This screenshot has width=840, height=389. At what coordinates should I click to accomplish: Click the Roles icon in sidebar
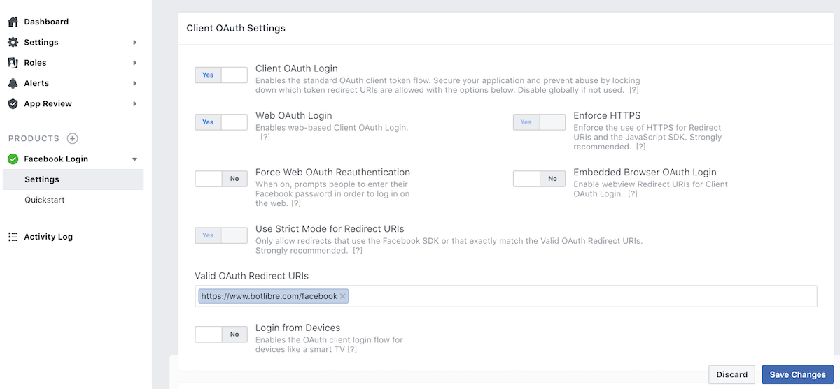(x=13, y=63)
